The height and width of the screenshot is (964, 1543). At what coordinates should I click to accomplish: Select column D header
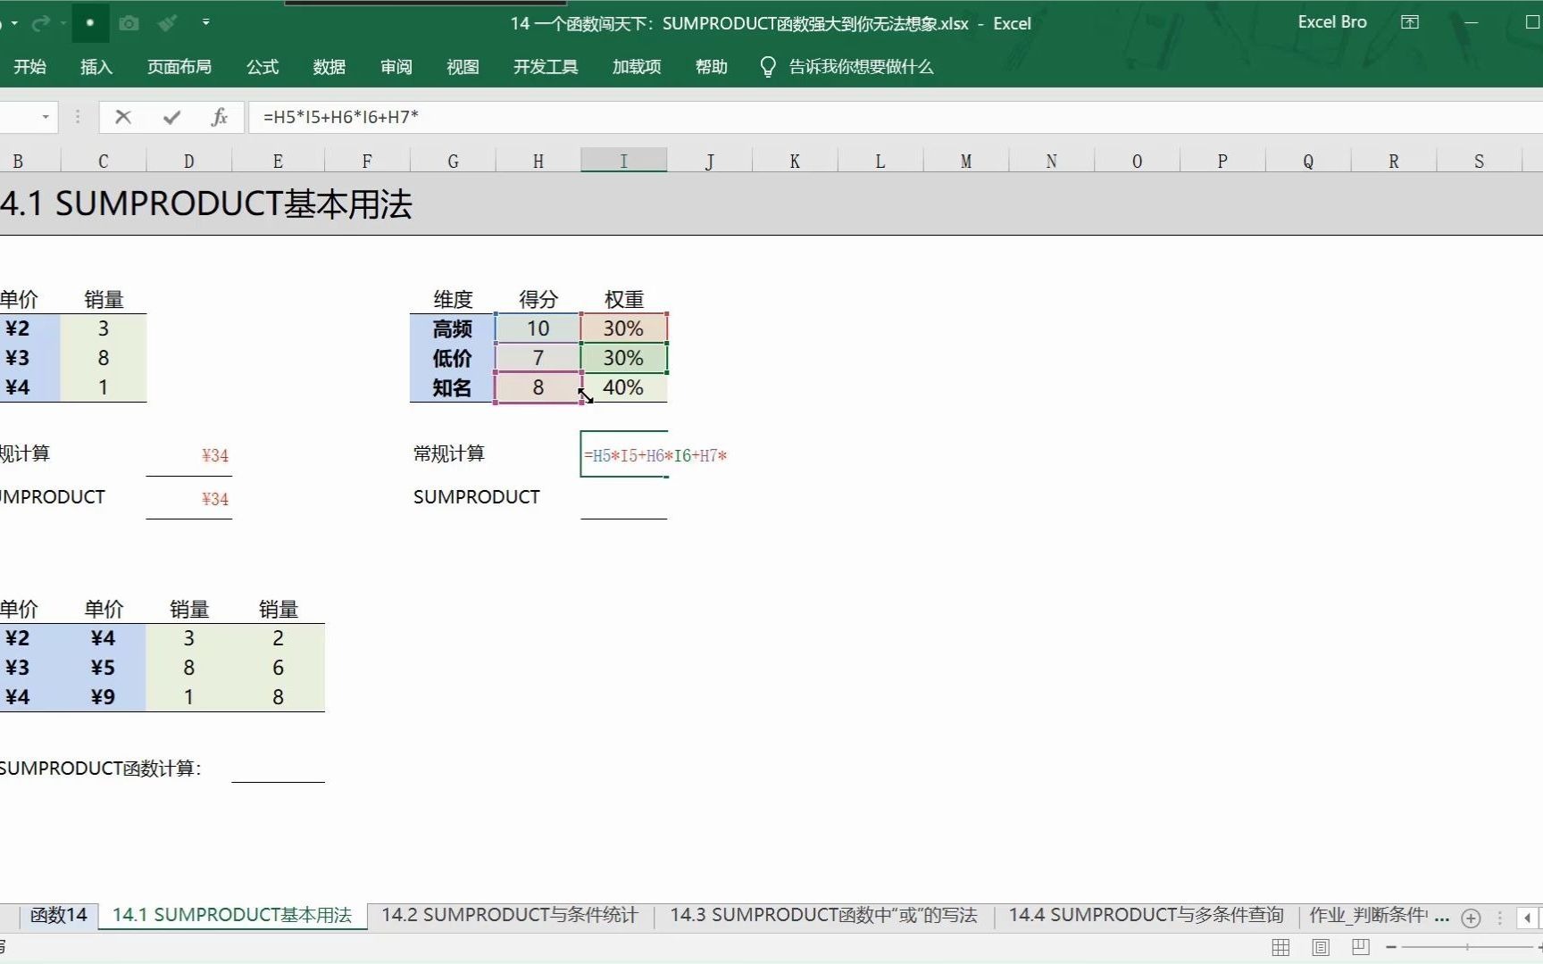point(188,161)
